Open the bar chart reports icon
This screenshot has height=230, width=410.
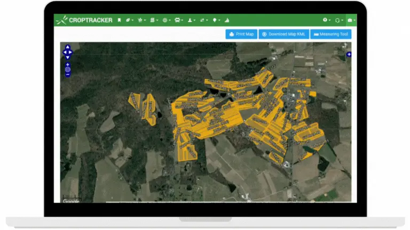227,20
